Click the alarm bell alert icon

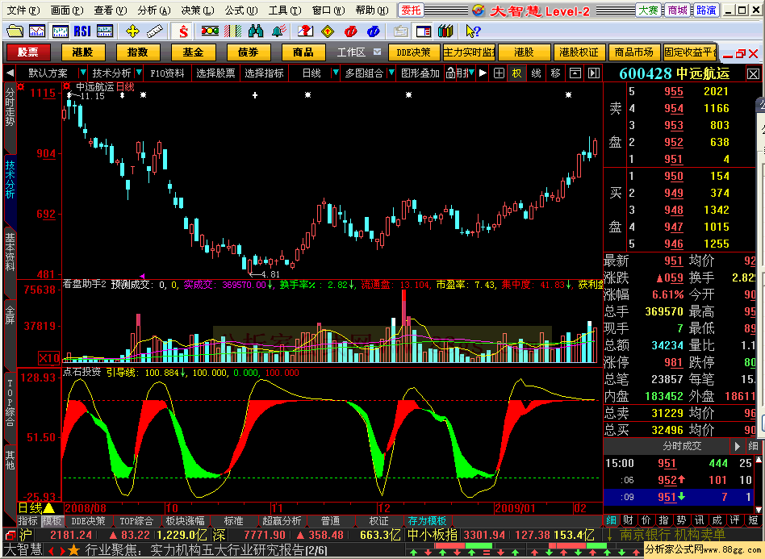pyautogui.click(x=278, y=31)
